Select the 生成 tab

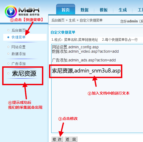click(x=123, y=10)
